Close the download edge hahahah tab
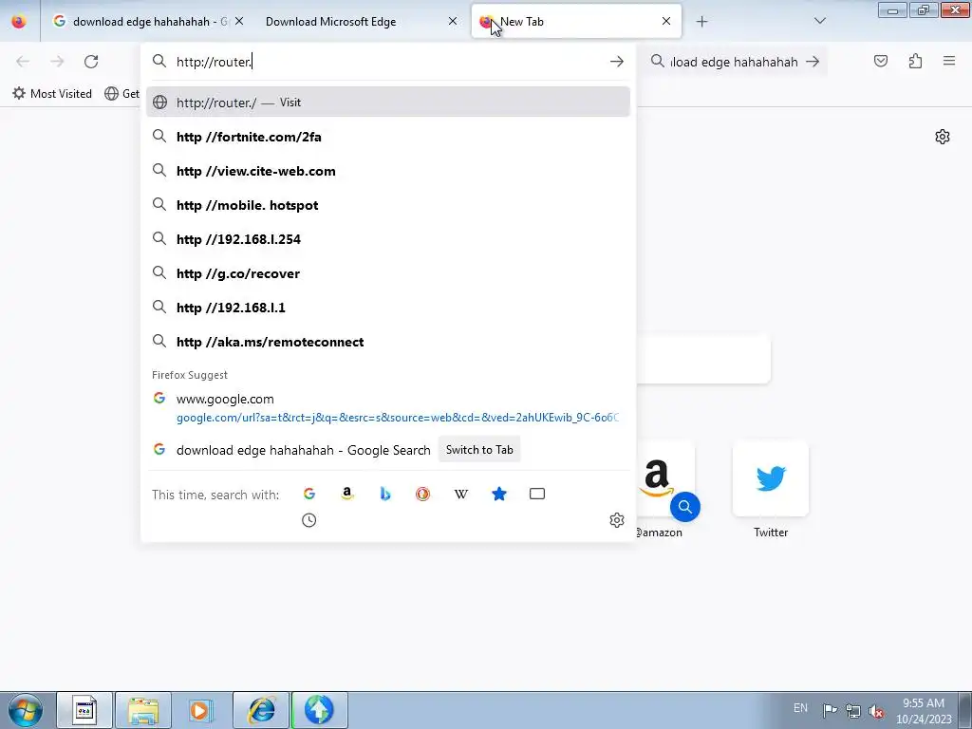The width and height of the screenshot is (972, 729). point(239,21)
